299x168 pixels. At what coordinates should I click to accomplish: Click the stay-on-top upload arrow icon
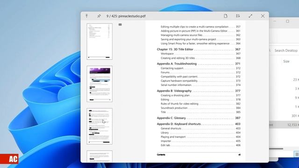(x=87, y=16)
